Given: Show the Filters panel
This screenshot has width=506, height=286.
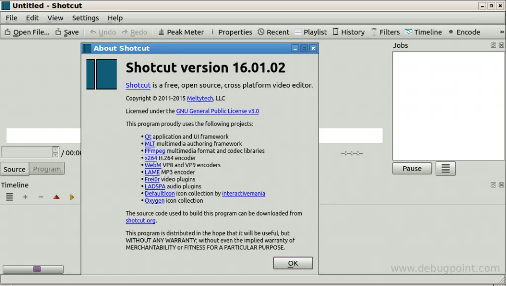Looking at the screenshot, I should [x=385, y=32].
